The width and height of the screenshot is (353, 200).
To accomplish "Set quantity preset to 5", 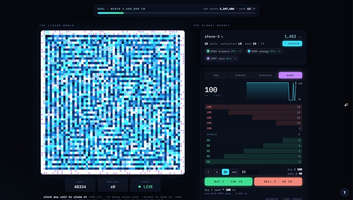I will (x=217, y=172).
